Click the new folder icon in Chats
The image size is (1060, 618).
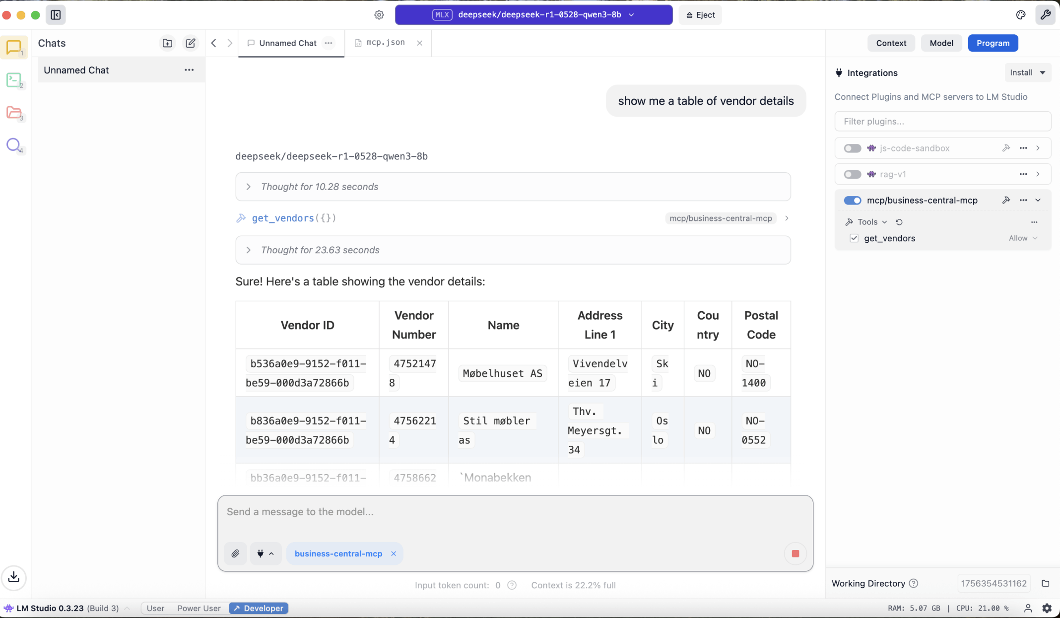pos(168,43)
